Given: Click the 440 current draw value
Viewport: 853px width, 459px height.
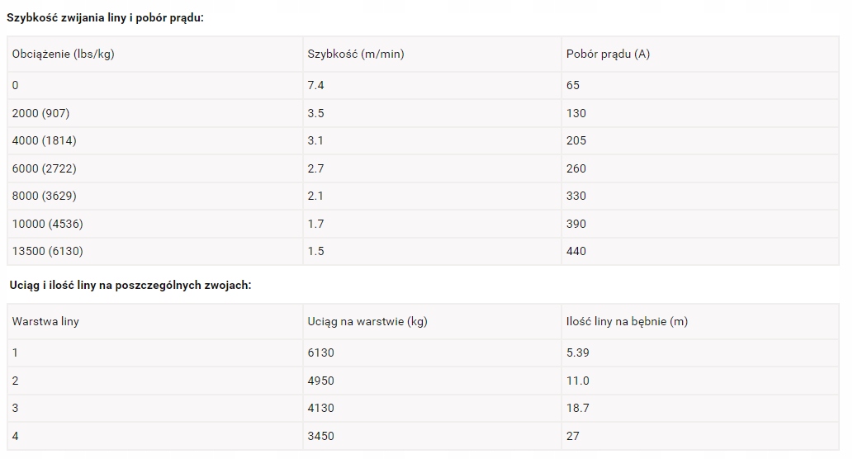Looking at the screenshot, I should coord(576,251).
